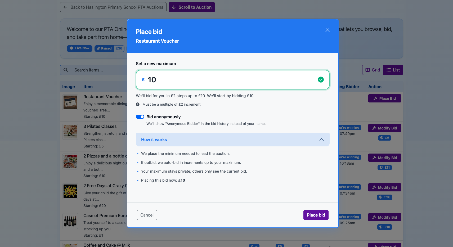Screen dimensions: 453x247
Task: Click the back arrow icon at top left
Action: [x=65, y=7]
